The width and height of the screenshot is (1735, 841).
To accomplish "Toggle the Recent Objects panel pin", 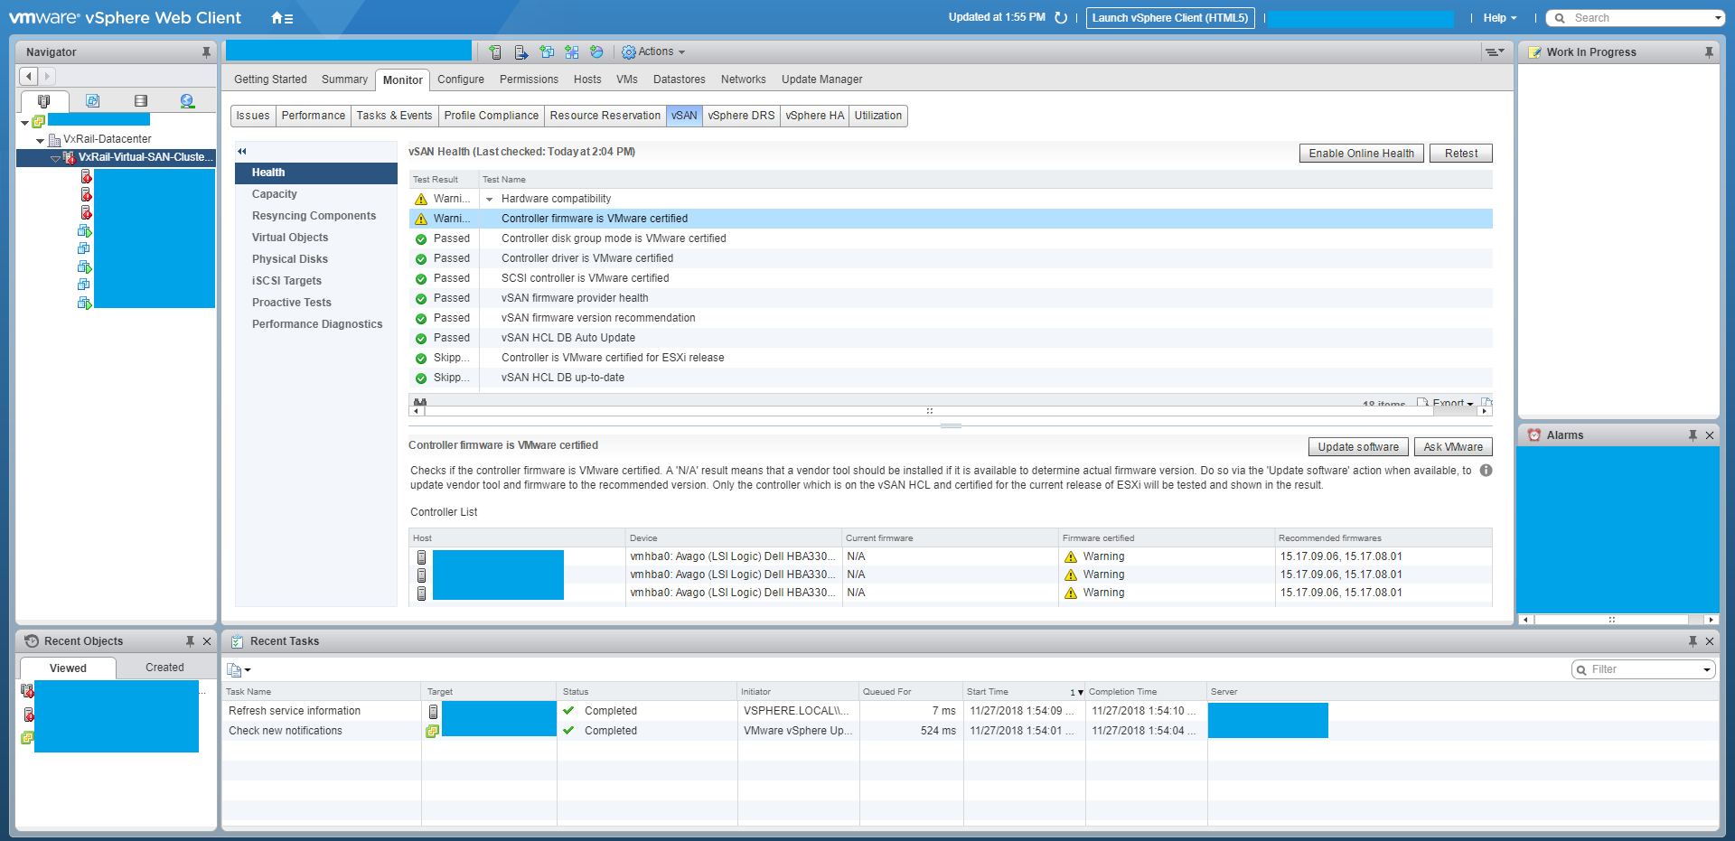I will click(191, 641).
